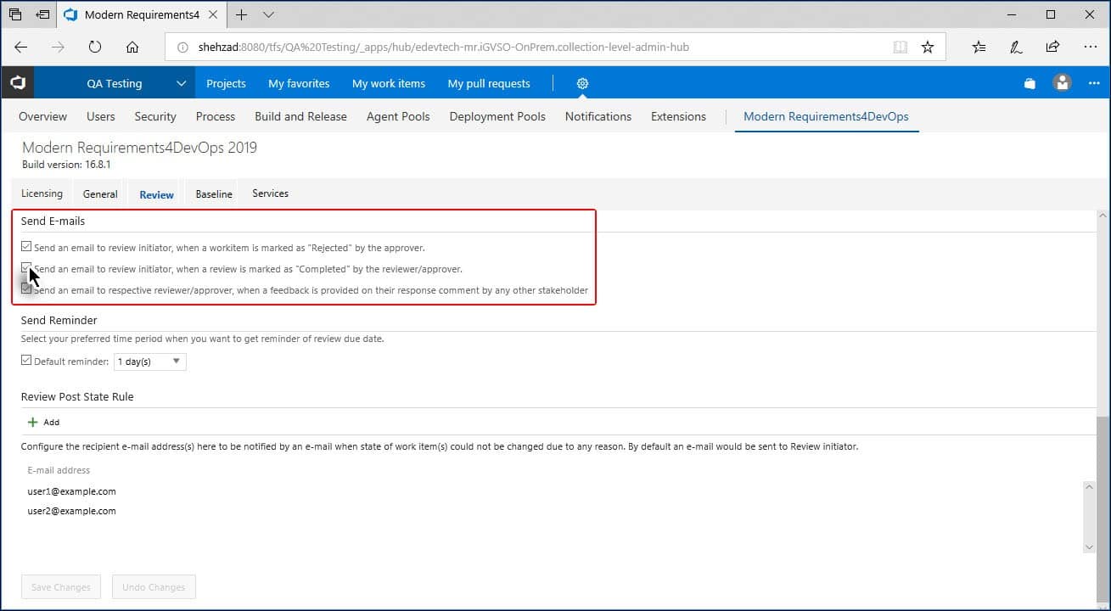
Task: Select user1@example.com email row
Action: click(x=71, y=491)
